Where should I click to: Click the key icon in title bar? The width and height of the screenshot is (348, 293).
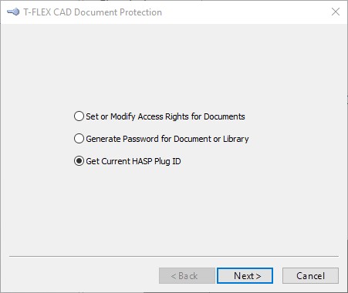[13, 12]
